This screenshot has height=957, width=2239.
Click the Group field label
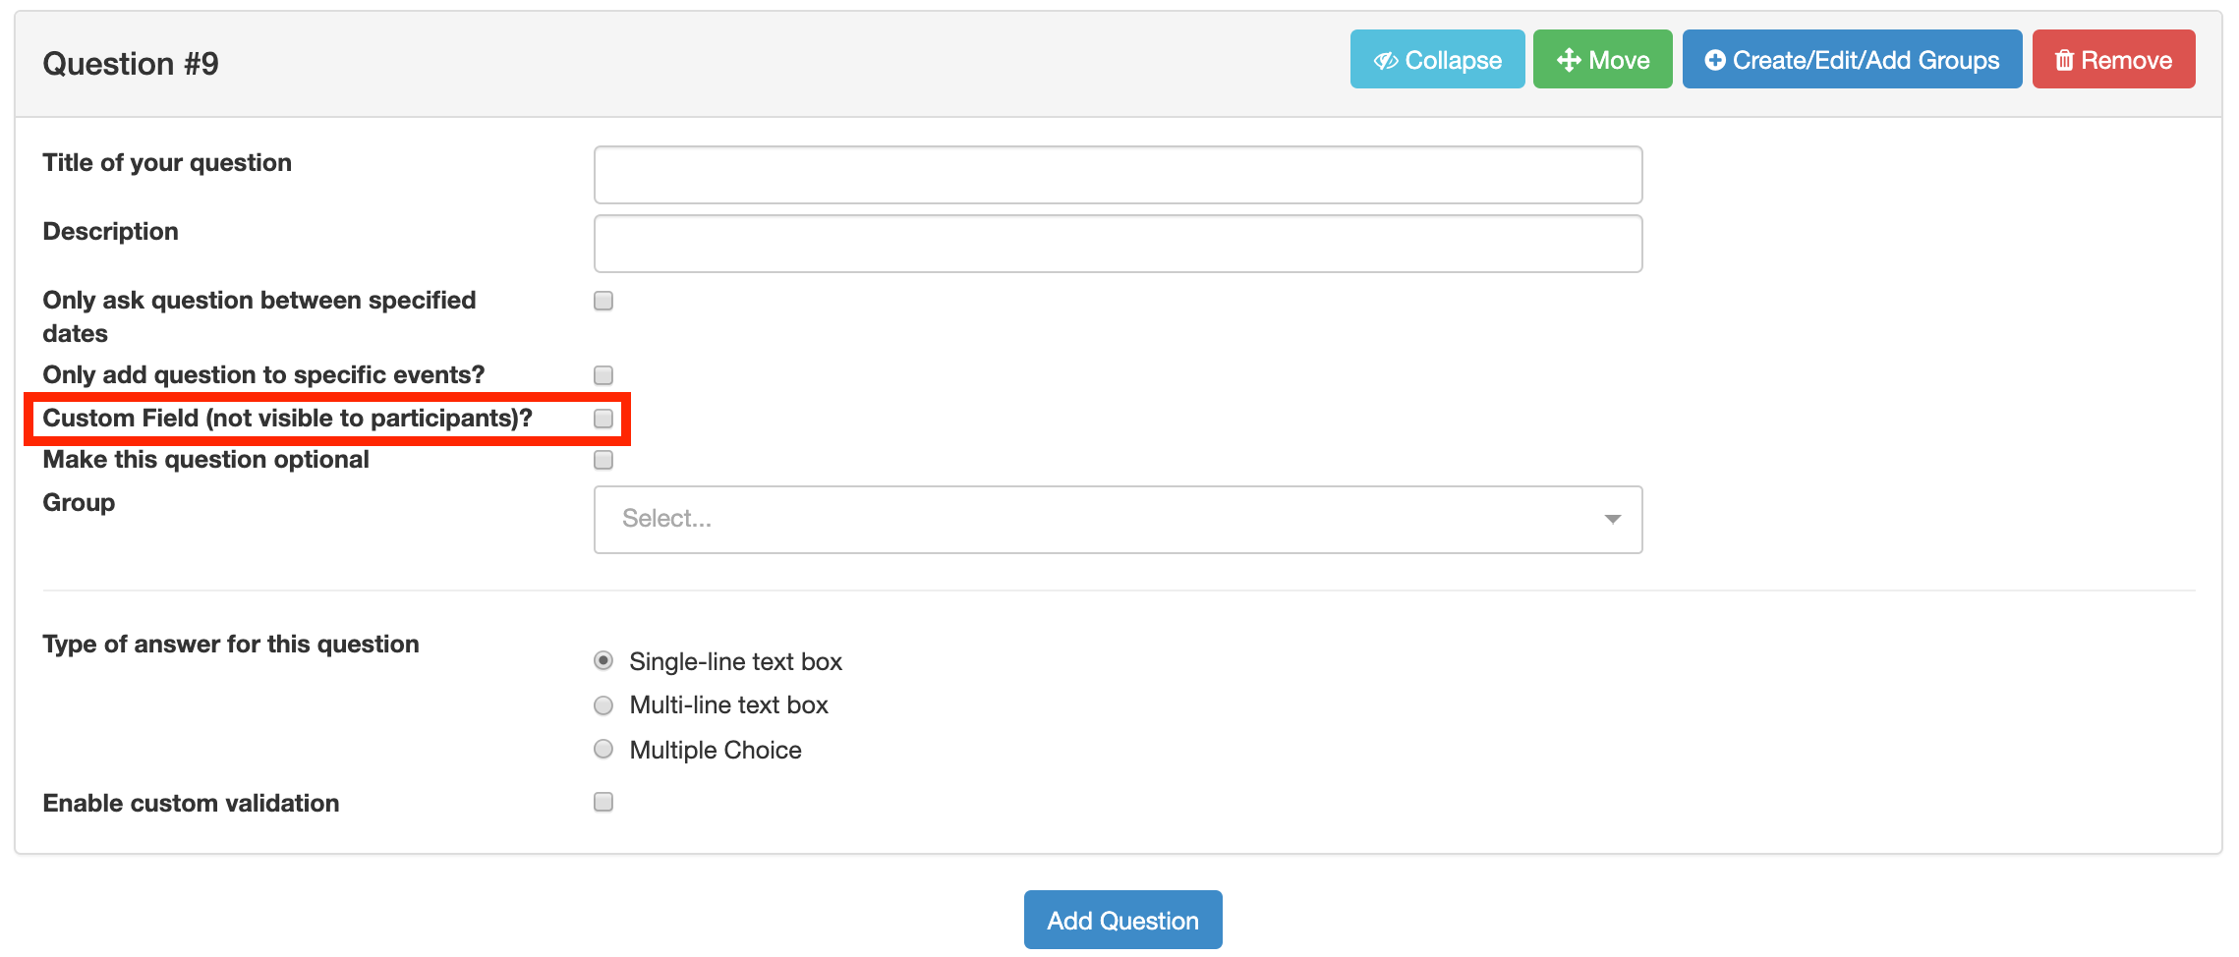[x=79, y=502]
